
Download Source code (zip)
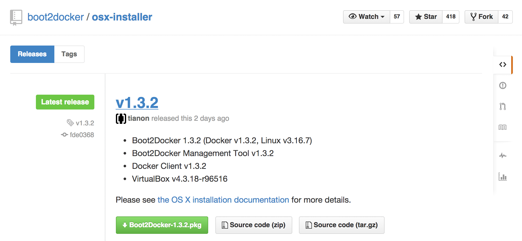254,225
